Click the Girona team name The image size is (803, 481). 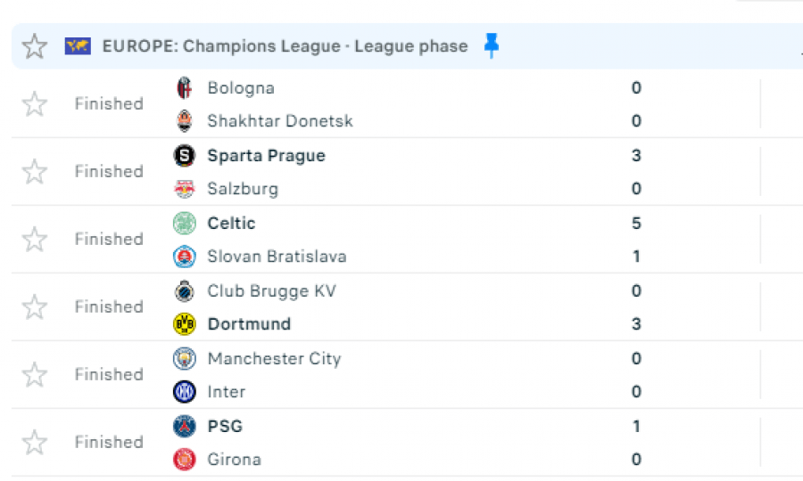coord(234,460)
